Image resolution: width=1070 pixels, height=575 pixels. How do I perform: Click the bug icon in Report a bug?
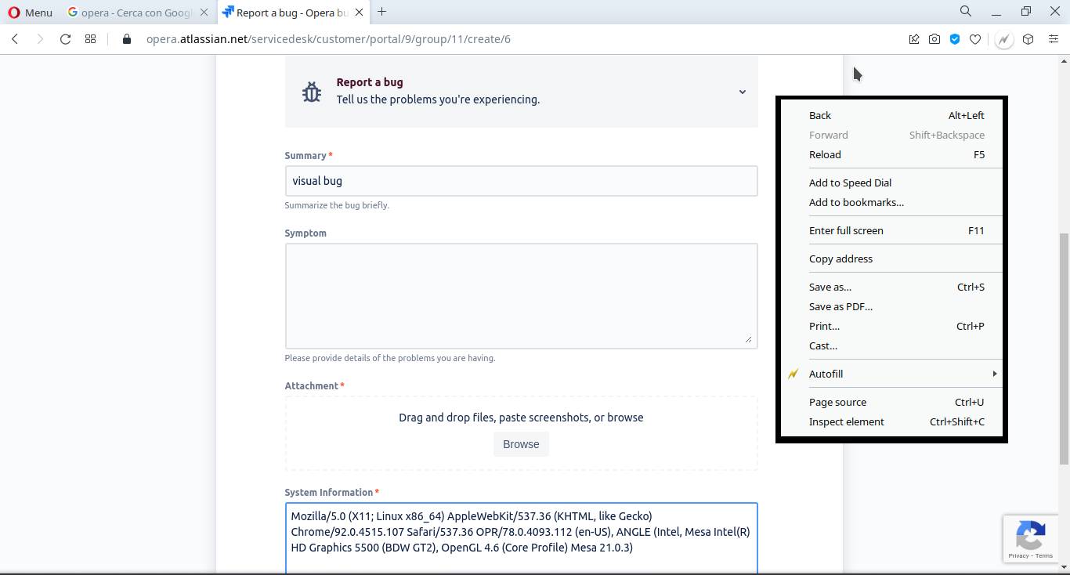[312, 92]
